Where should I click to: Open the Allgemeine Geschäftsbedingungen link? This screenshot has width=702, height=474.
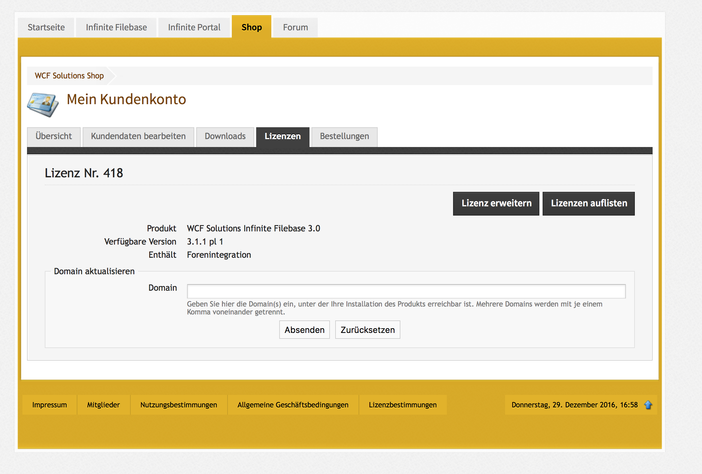293,405
